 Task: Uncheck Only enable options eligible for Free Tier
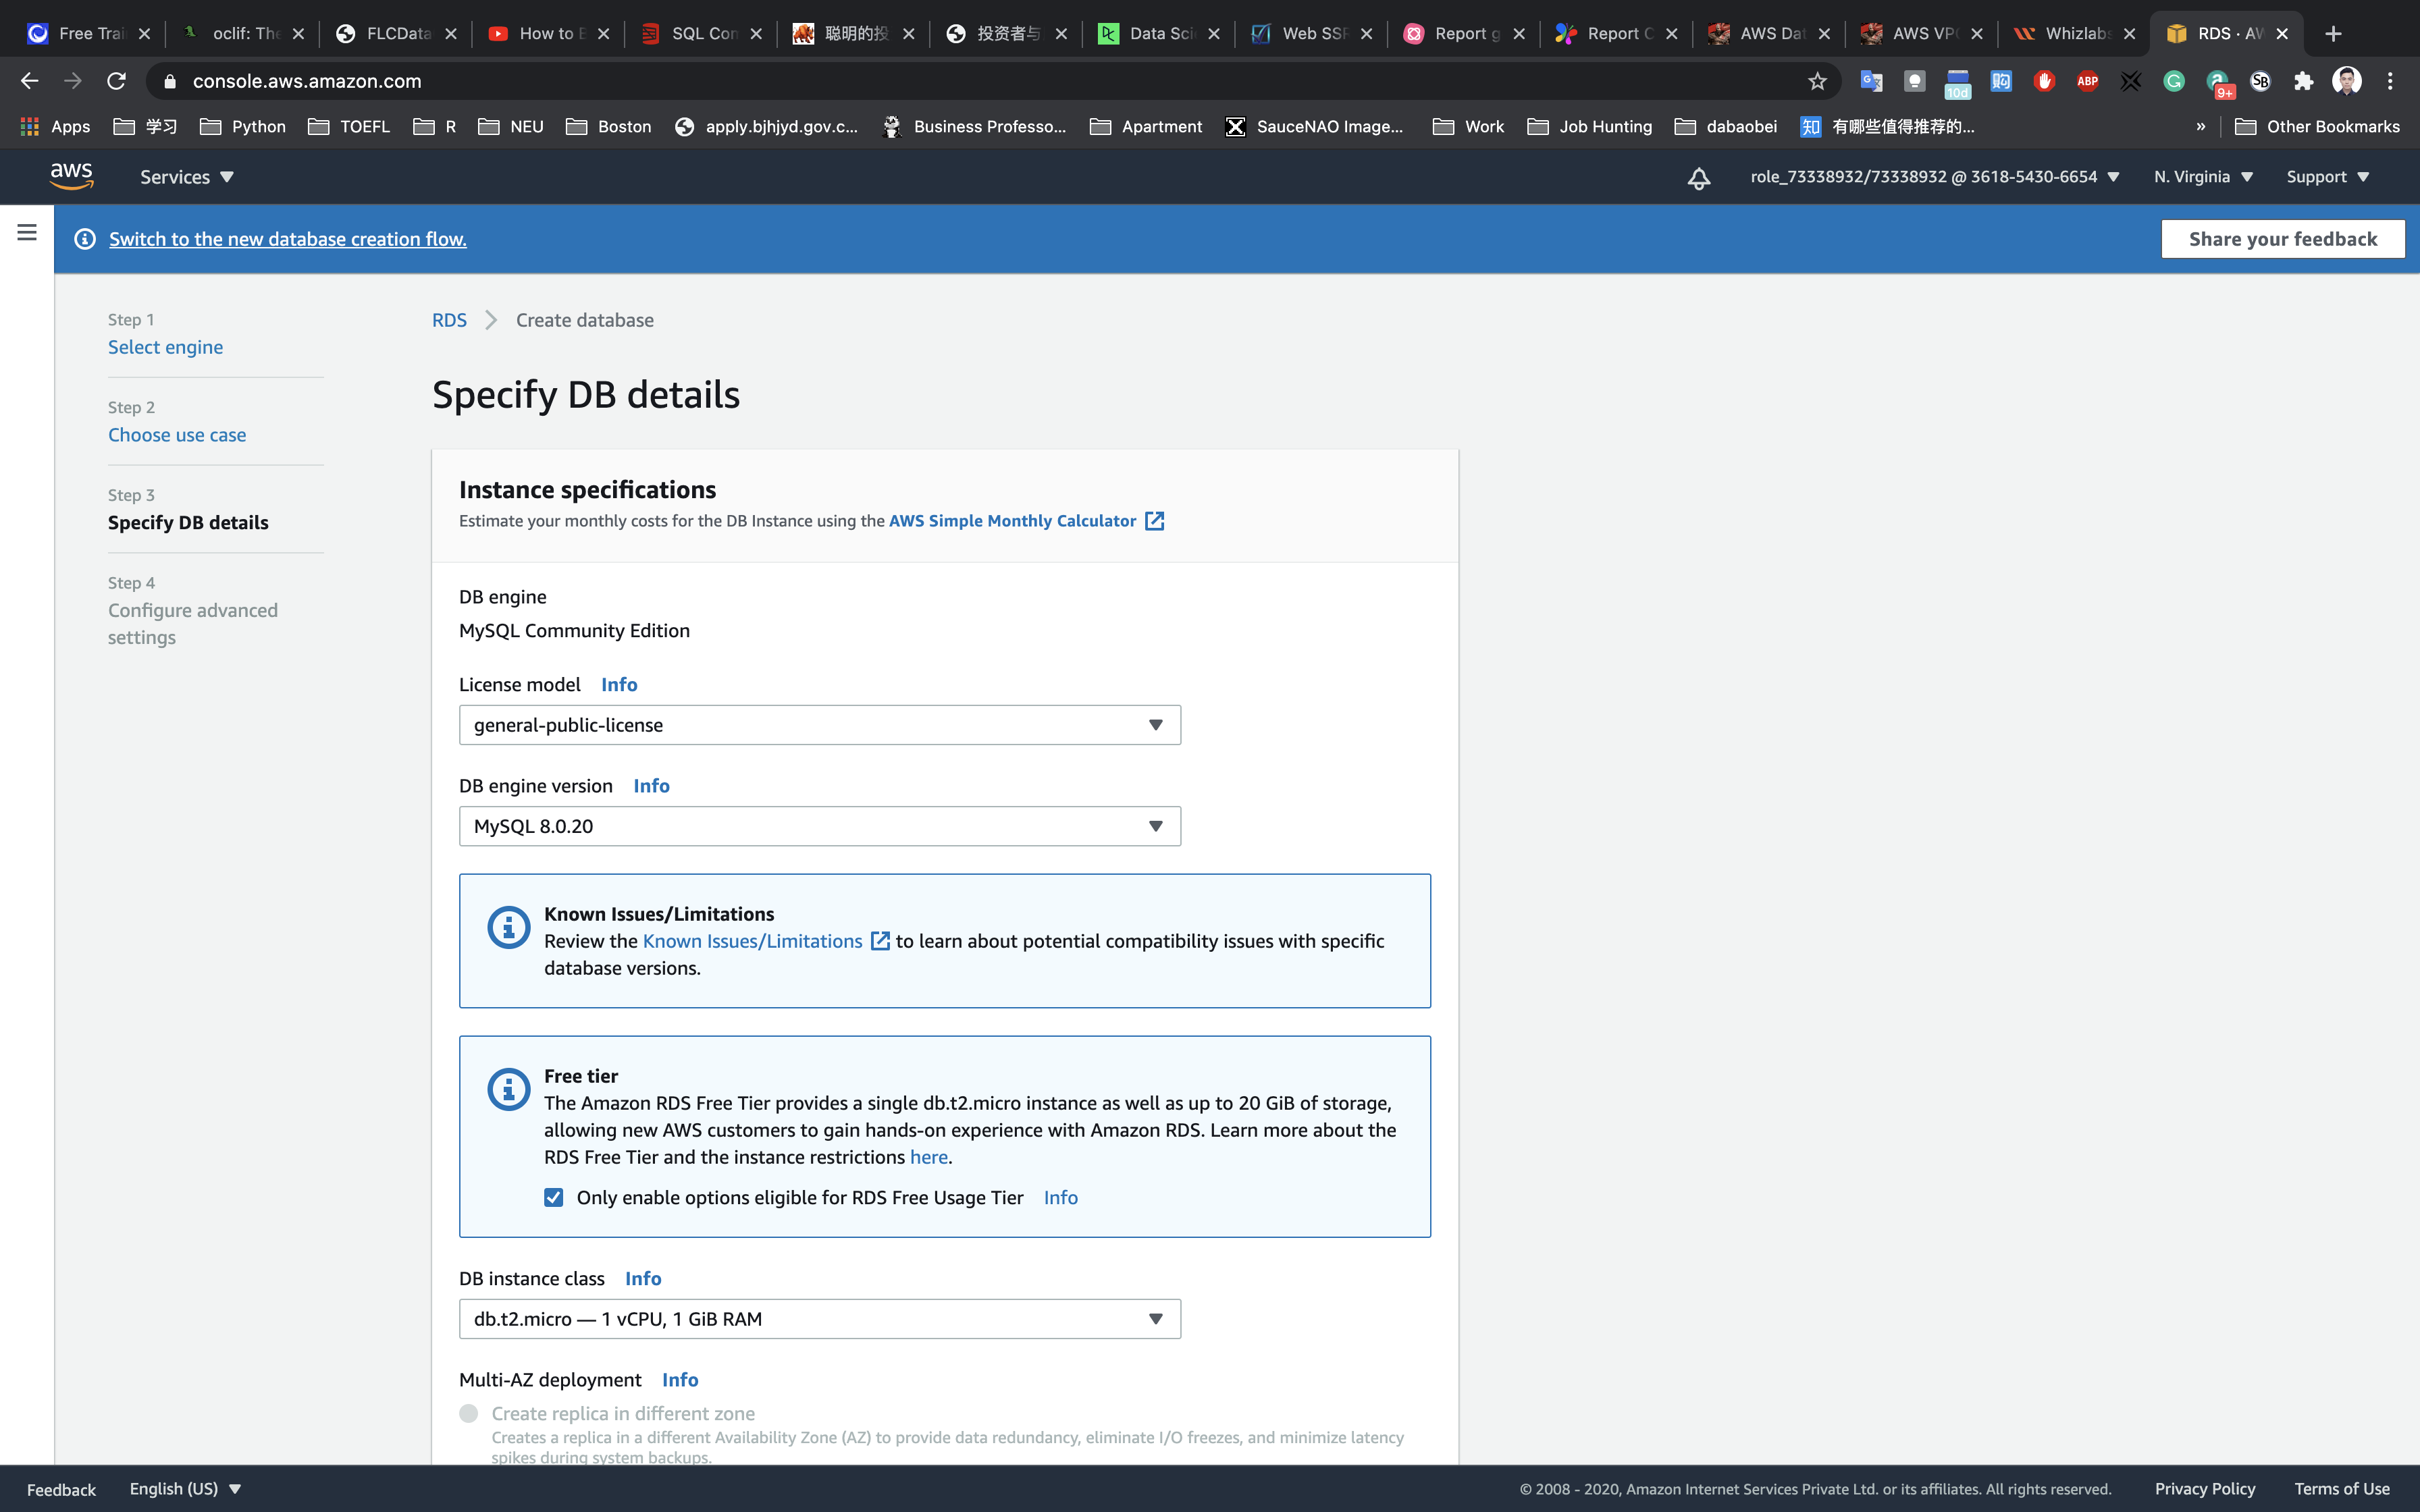pyautogui.click(x=553, y=1197)
